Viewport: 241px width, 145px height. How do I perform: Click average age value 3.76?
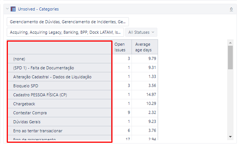[152, 130]
